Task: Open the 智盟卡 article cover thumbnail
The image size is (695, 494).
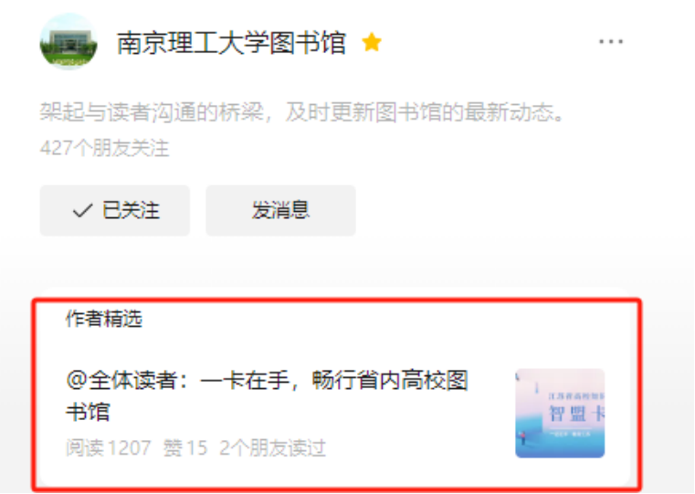Action: (560, 413)
